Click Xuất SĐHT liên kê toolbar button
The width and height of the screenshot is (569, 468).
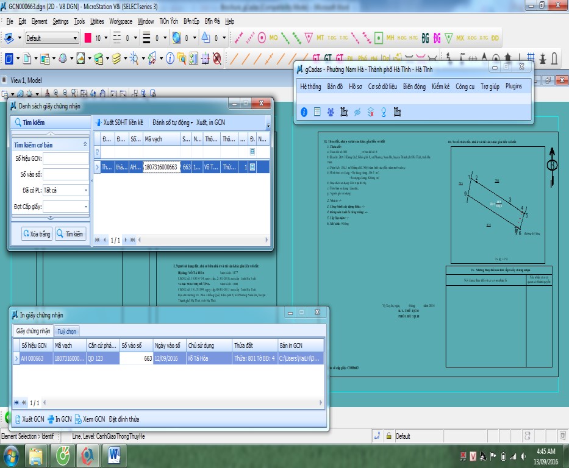point(119,122)
